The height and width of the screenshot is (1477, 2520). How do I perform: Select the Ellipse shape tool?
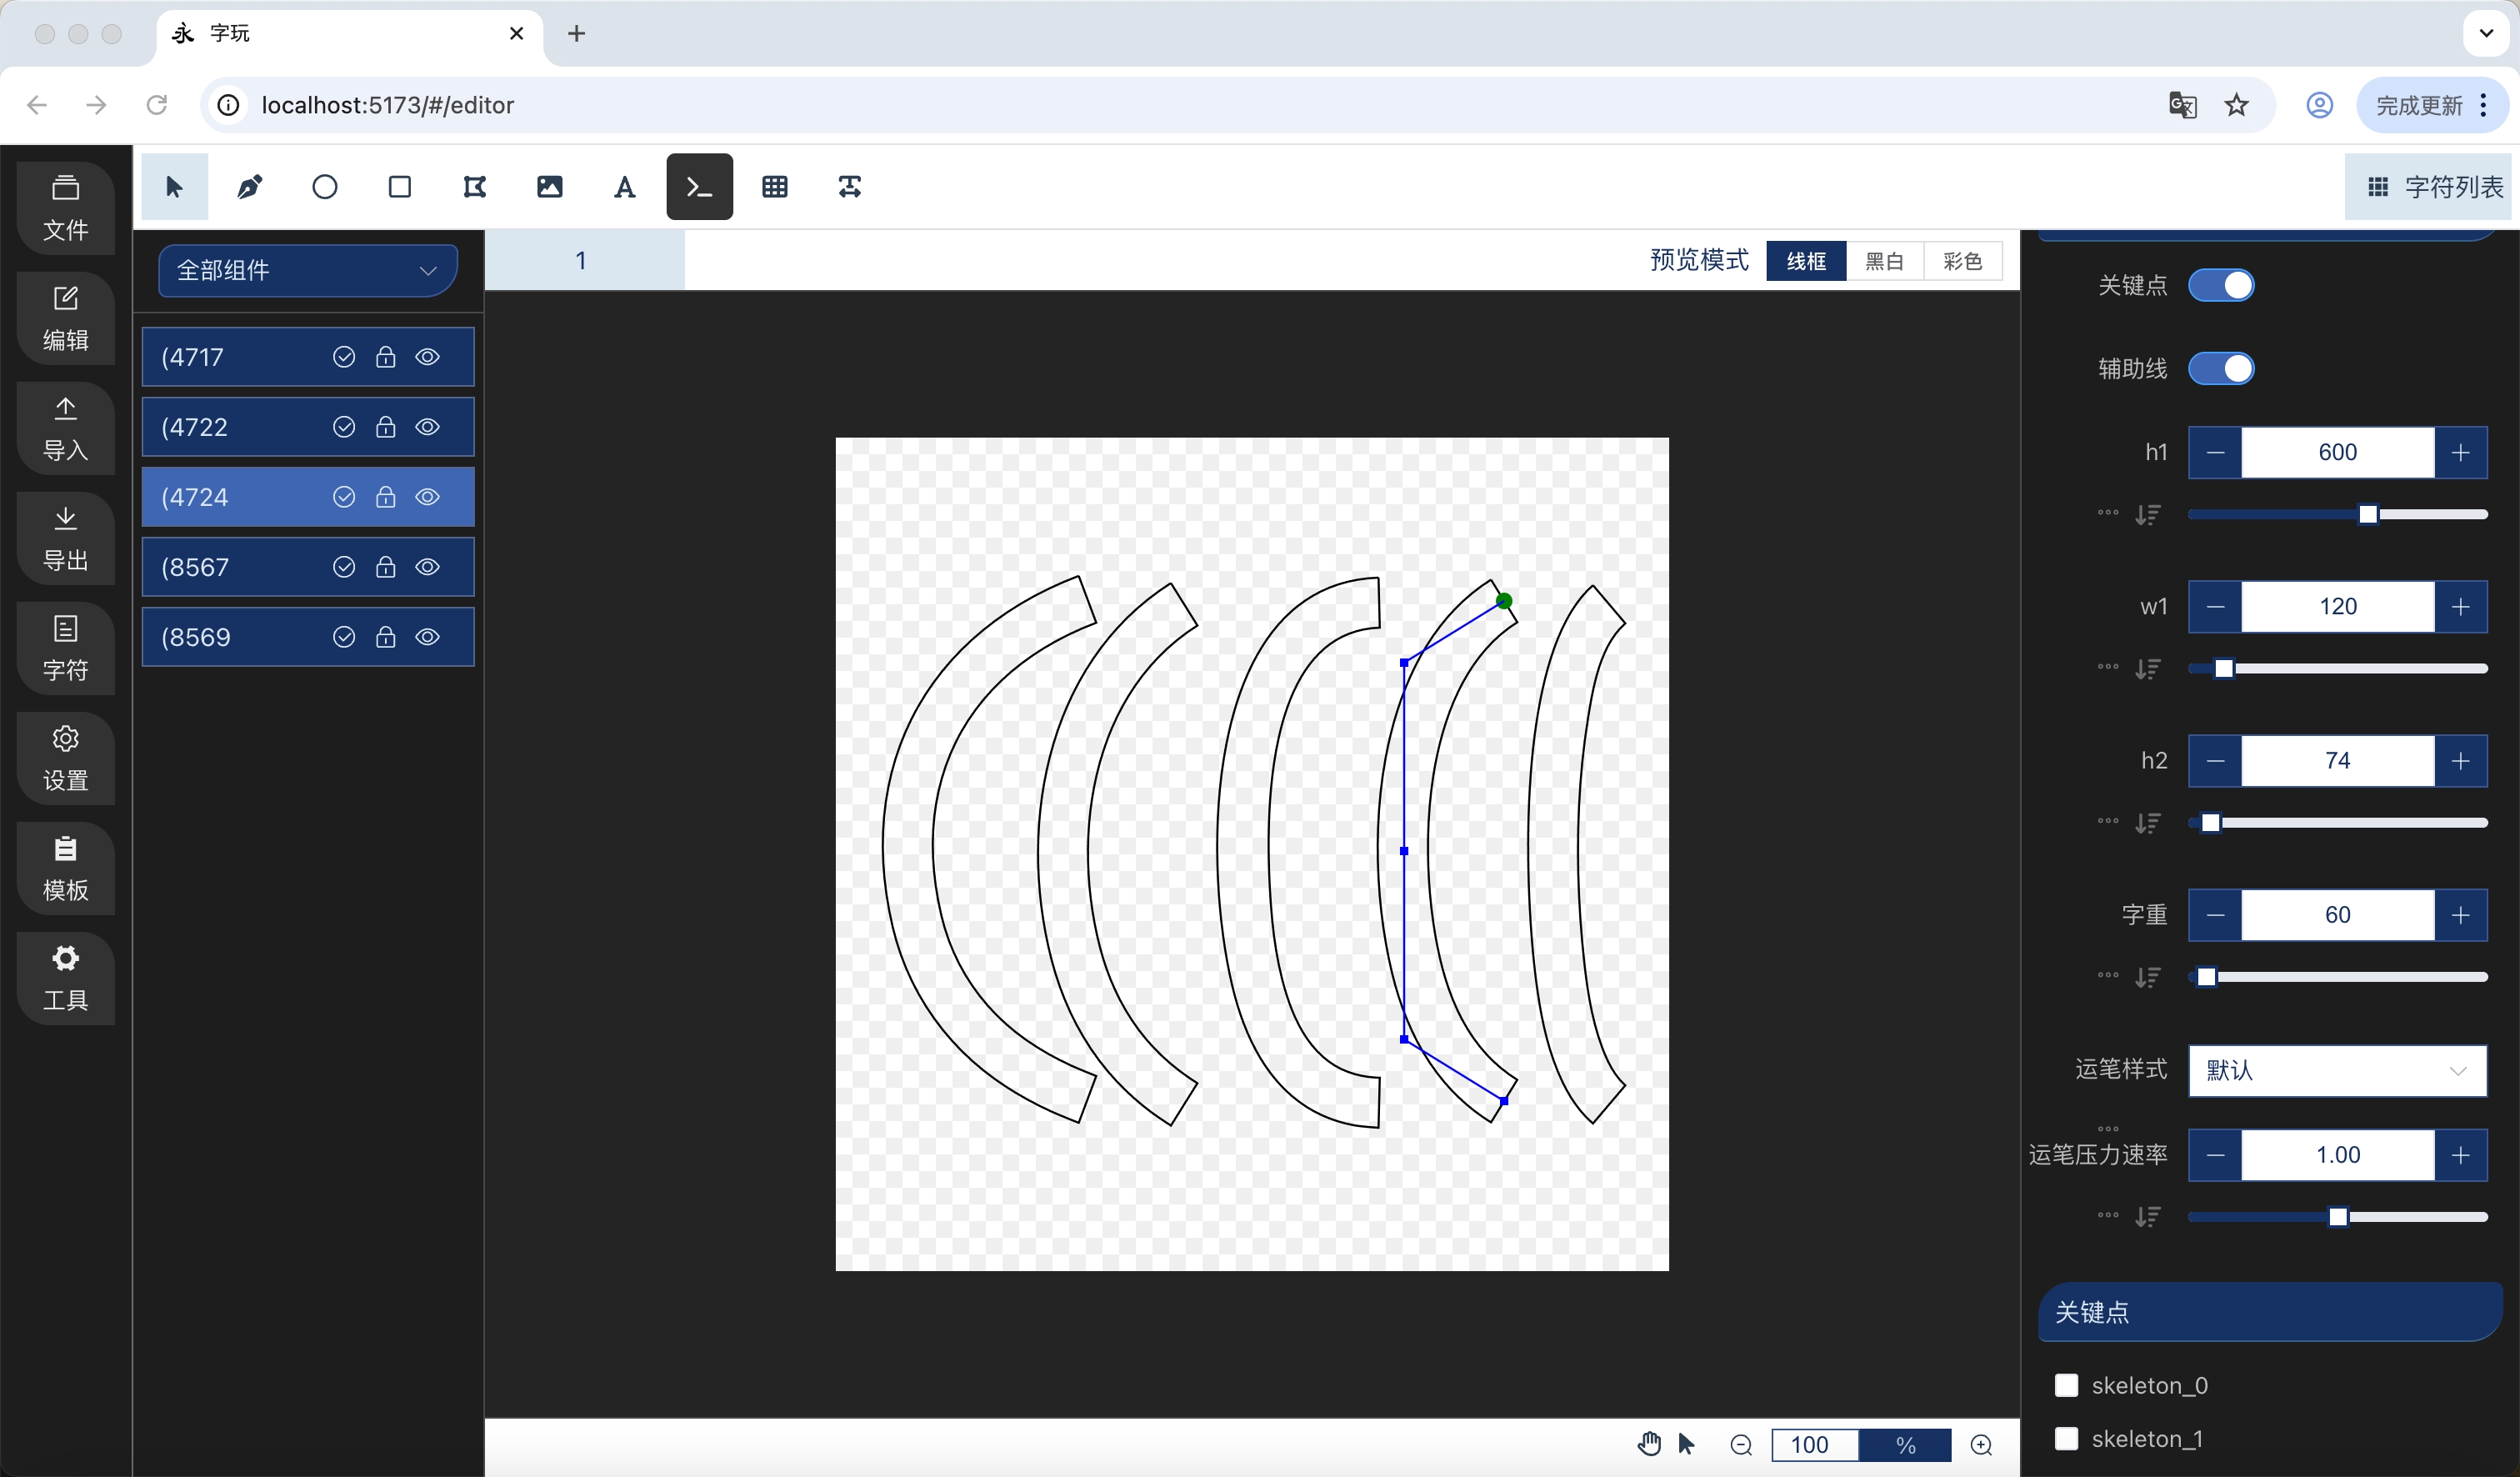click(325, 187)
